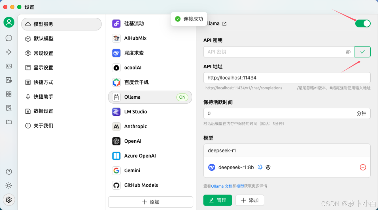Click the deepseek-r1:8b model logo

click(x=212, y=167)
